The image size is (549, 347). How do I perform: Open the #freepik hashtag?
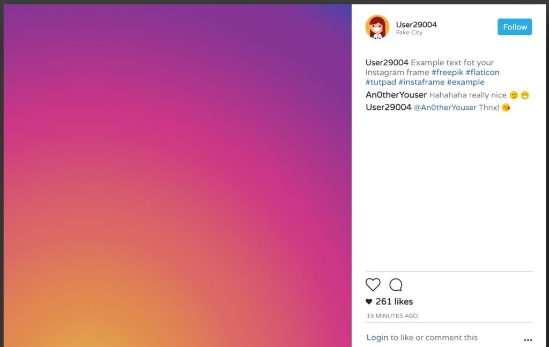point(447,72)
